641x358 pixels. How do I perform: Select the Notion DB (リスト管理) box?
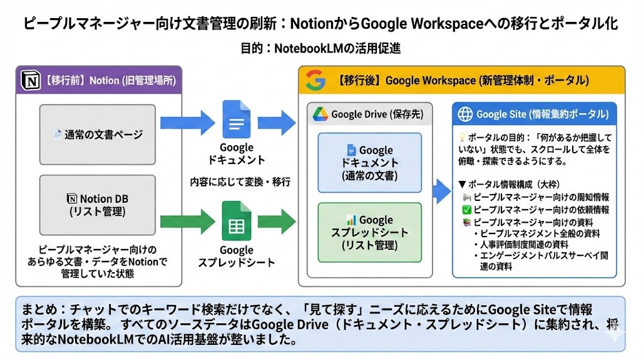[98, 205]
